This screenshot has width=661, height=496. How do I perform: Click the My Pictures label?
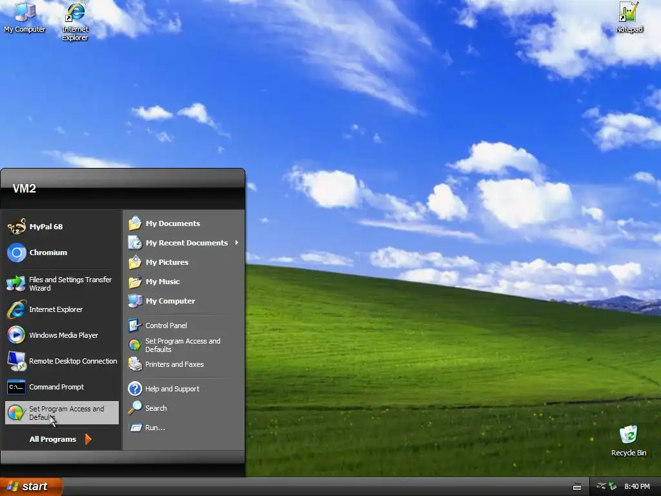tap(167, 262)
